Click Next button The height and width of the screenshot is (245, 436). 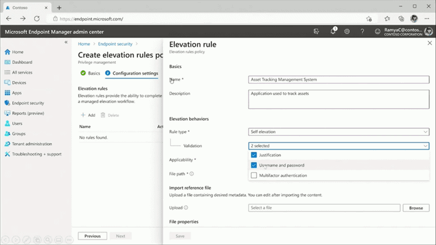coord(120,236)
